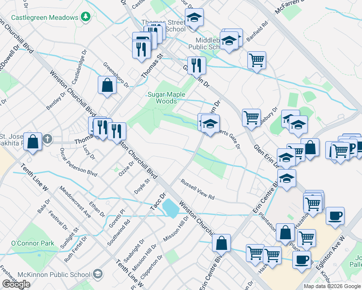Open the school marker east of Middlebury Dr
Image resolution: width=362 pixels, height=290 pixels.
(x=298, y=126)
